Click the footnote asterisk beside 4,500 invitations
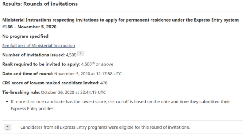 81,54
